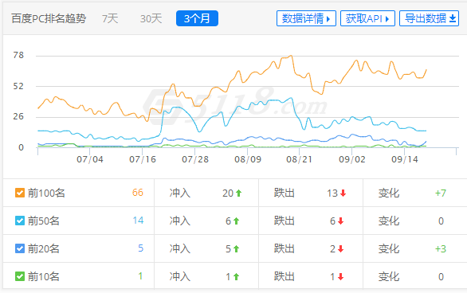Image resolution: width=467 pixels, height=293 pixels.
Task: Click red down arrow beside 跌出 2
Action: coord(341,248)
